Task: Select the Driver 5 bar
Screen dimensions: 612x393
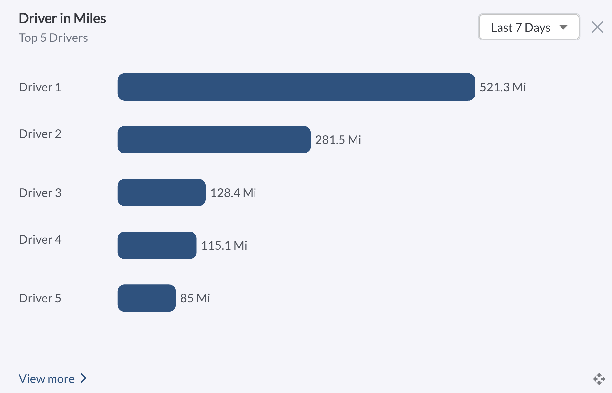Action: coord(147,298)
